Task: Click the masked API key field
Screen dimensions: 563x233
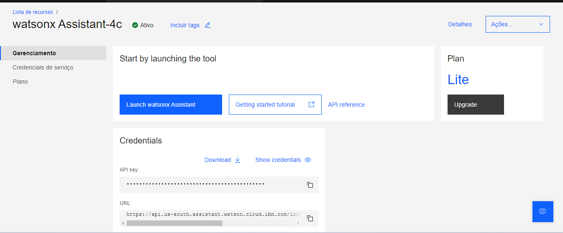Action: point(219,185)
